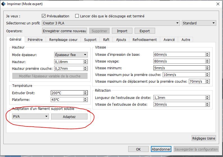Switch to the Autre tab
The height and width of the screenshot is (157, 223).
[x=186, y=40]
